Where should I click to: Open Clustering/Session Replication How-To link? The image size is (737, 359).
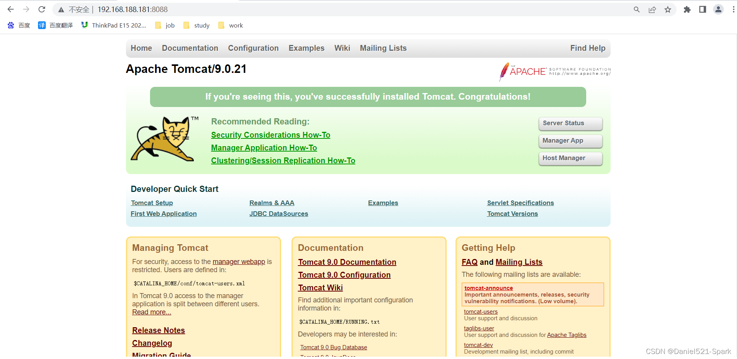coord(283,161)
